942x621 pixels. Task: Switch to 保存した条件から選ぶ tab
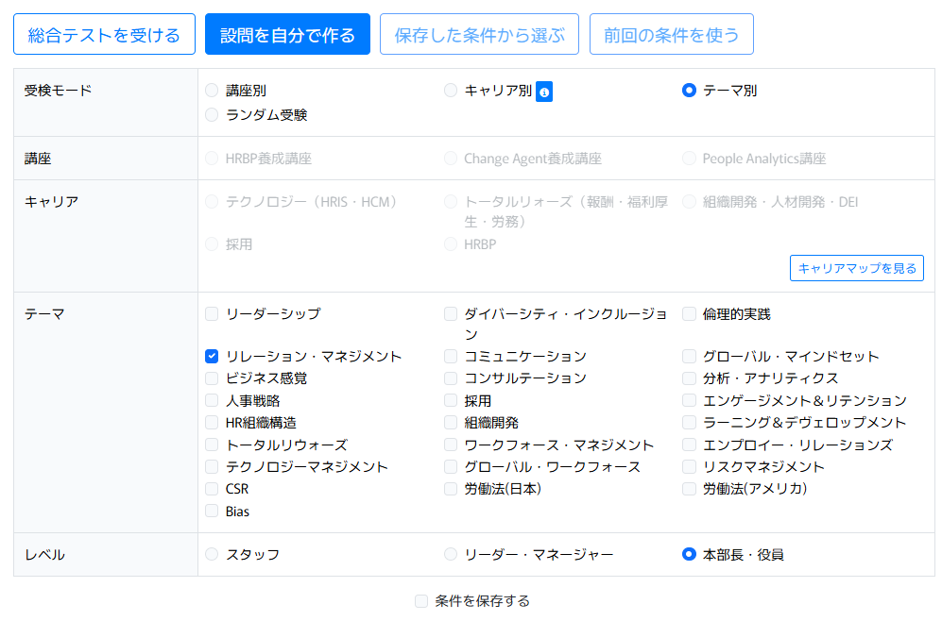[479, 35]
